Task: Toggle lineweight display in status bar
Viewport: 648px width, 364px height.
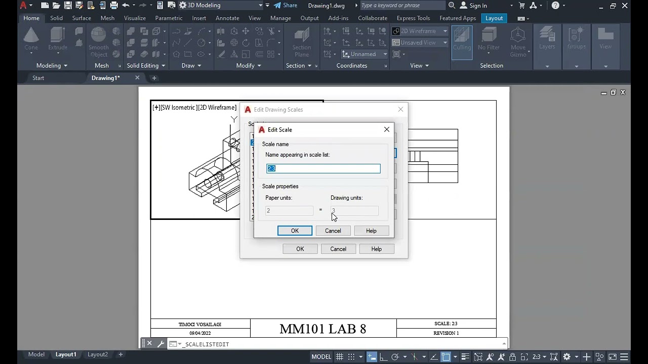Action: (x=465, y=356)
